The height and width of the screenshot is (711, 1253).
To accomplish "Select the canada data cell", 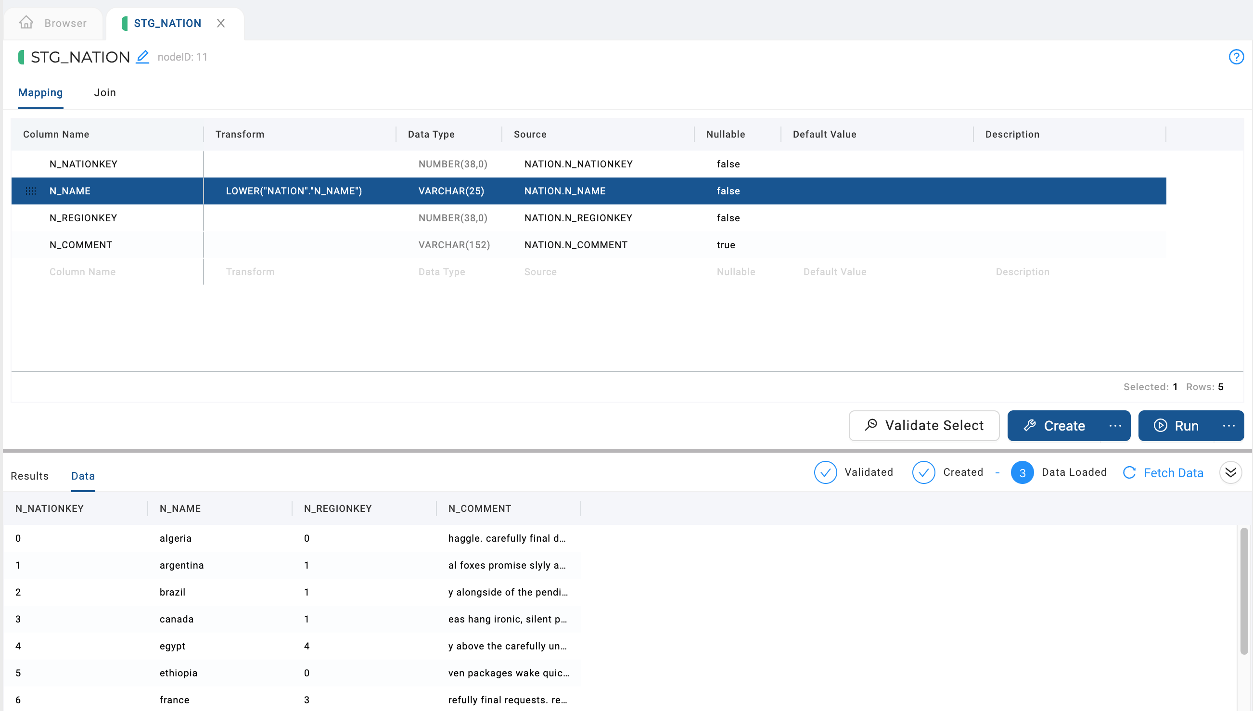I will point(176,619).
